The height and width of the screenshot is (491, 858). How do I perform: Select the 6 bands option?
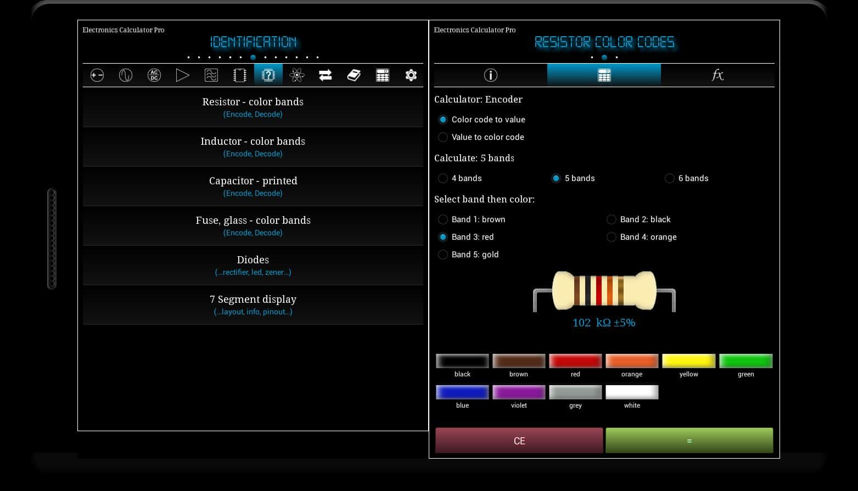tap(670, 178)
